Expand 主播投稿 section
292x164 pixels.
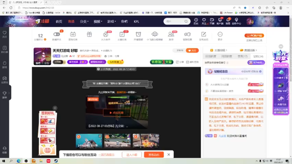[218, 50]
